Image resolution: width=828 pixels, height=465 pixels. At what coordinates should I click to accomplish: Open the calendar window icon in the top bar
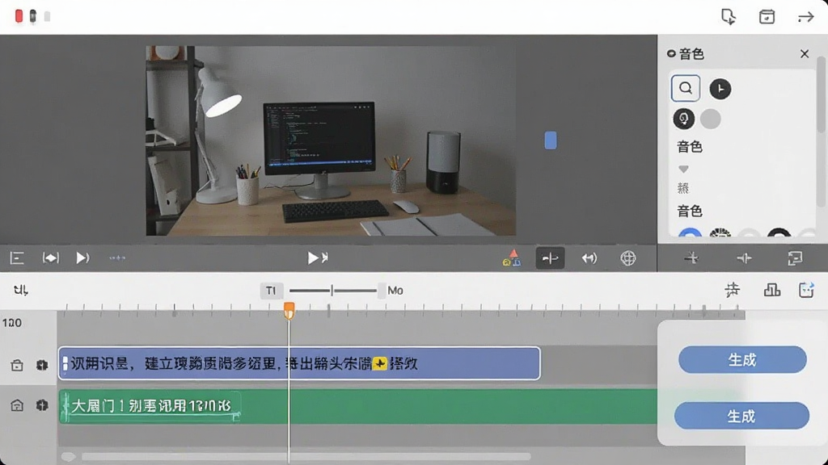point(767,17)
